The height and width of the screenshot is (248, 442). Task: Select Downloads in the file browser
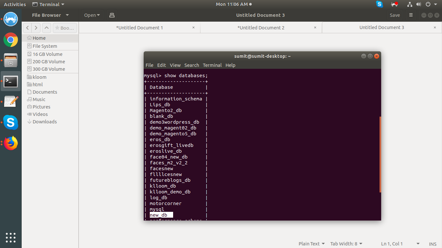(x=50, y=122)
